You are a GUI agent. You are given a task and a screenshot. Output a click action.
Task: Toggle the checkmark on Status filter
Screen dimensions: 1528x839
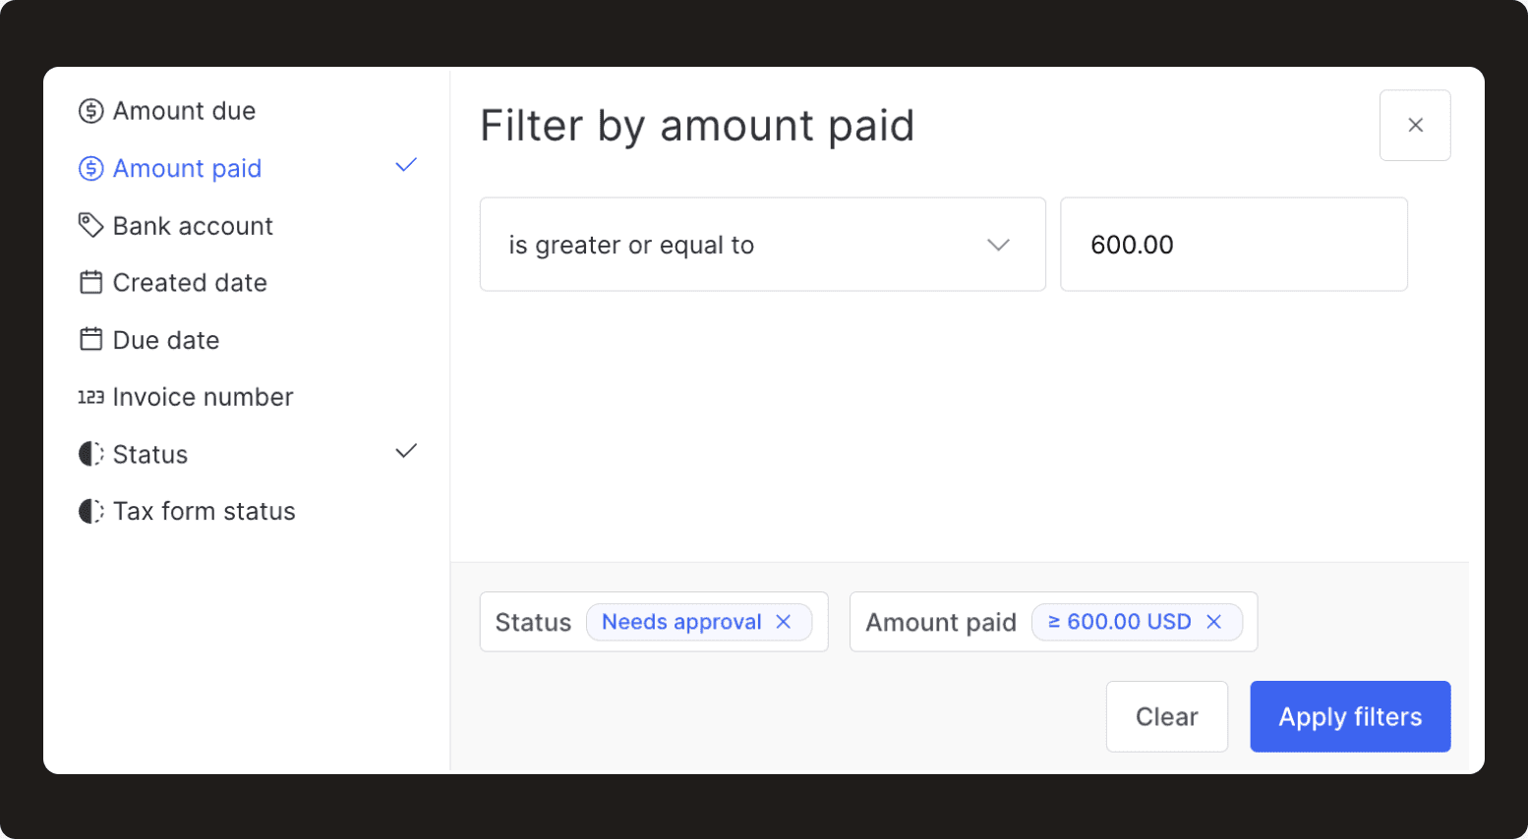pyautogui.click(x=405, y=452)
